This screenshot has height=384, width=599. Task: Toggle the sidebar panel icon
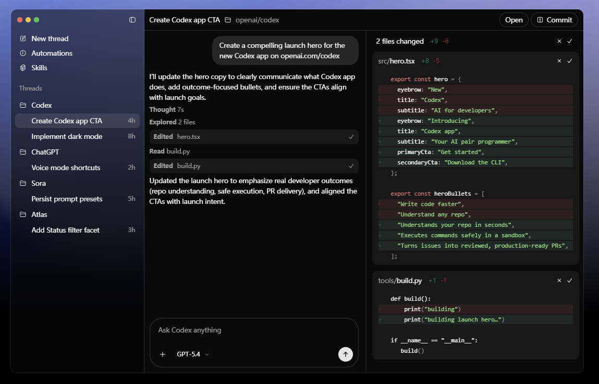[132, 20]
